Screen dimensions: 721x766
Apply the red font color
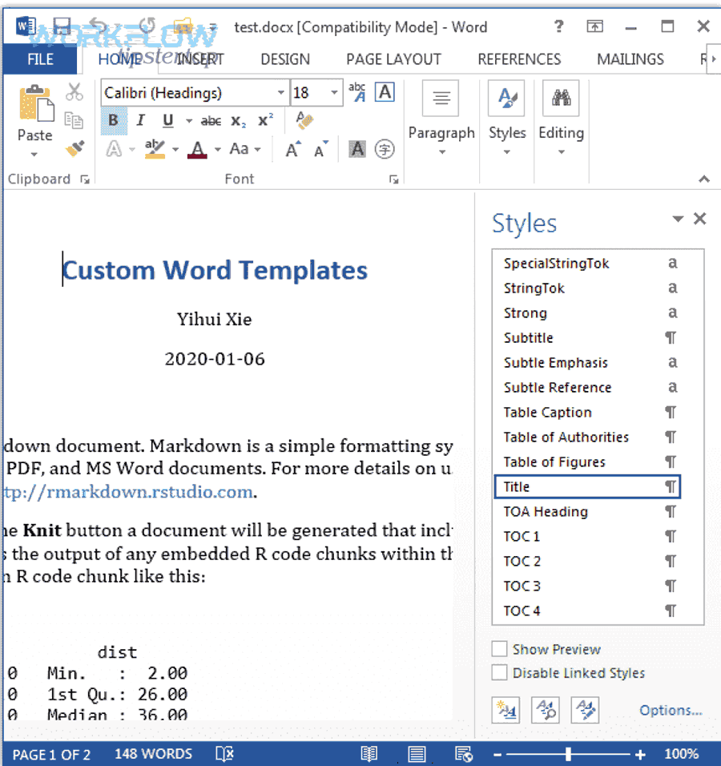pos(197,148)
